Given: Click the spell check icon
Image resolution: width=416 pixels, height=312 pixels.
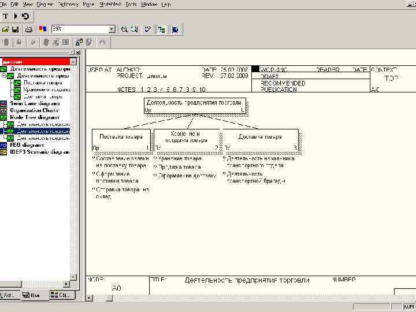Looking at the screenshot, I should (148, 29).
